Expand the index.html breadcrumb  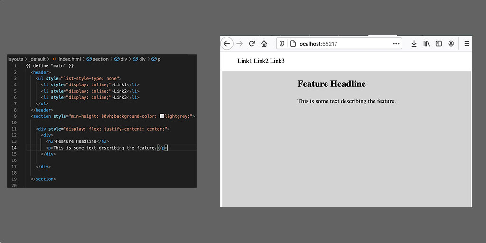point(68,59)
